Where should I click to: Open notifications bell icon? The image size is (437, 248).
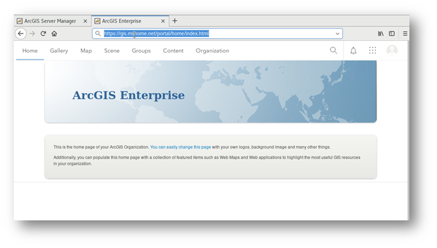[354, 51]
